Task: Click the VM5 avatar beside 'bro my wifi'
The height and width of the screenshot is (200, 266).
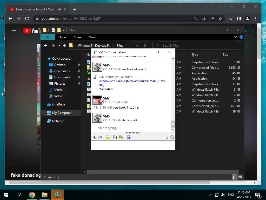Action: (x=97, y=118)
